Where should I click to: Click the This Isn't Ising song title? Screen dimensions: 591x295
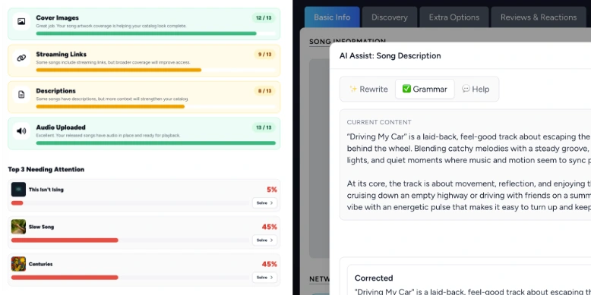point(46,190)
